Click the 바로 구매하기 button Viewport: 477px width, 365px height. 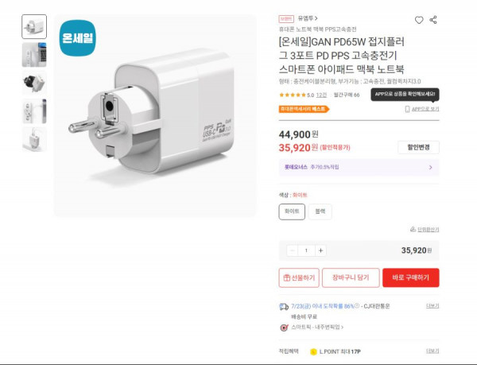pyautogui.click(x=411, y=278)
